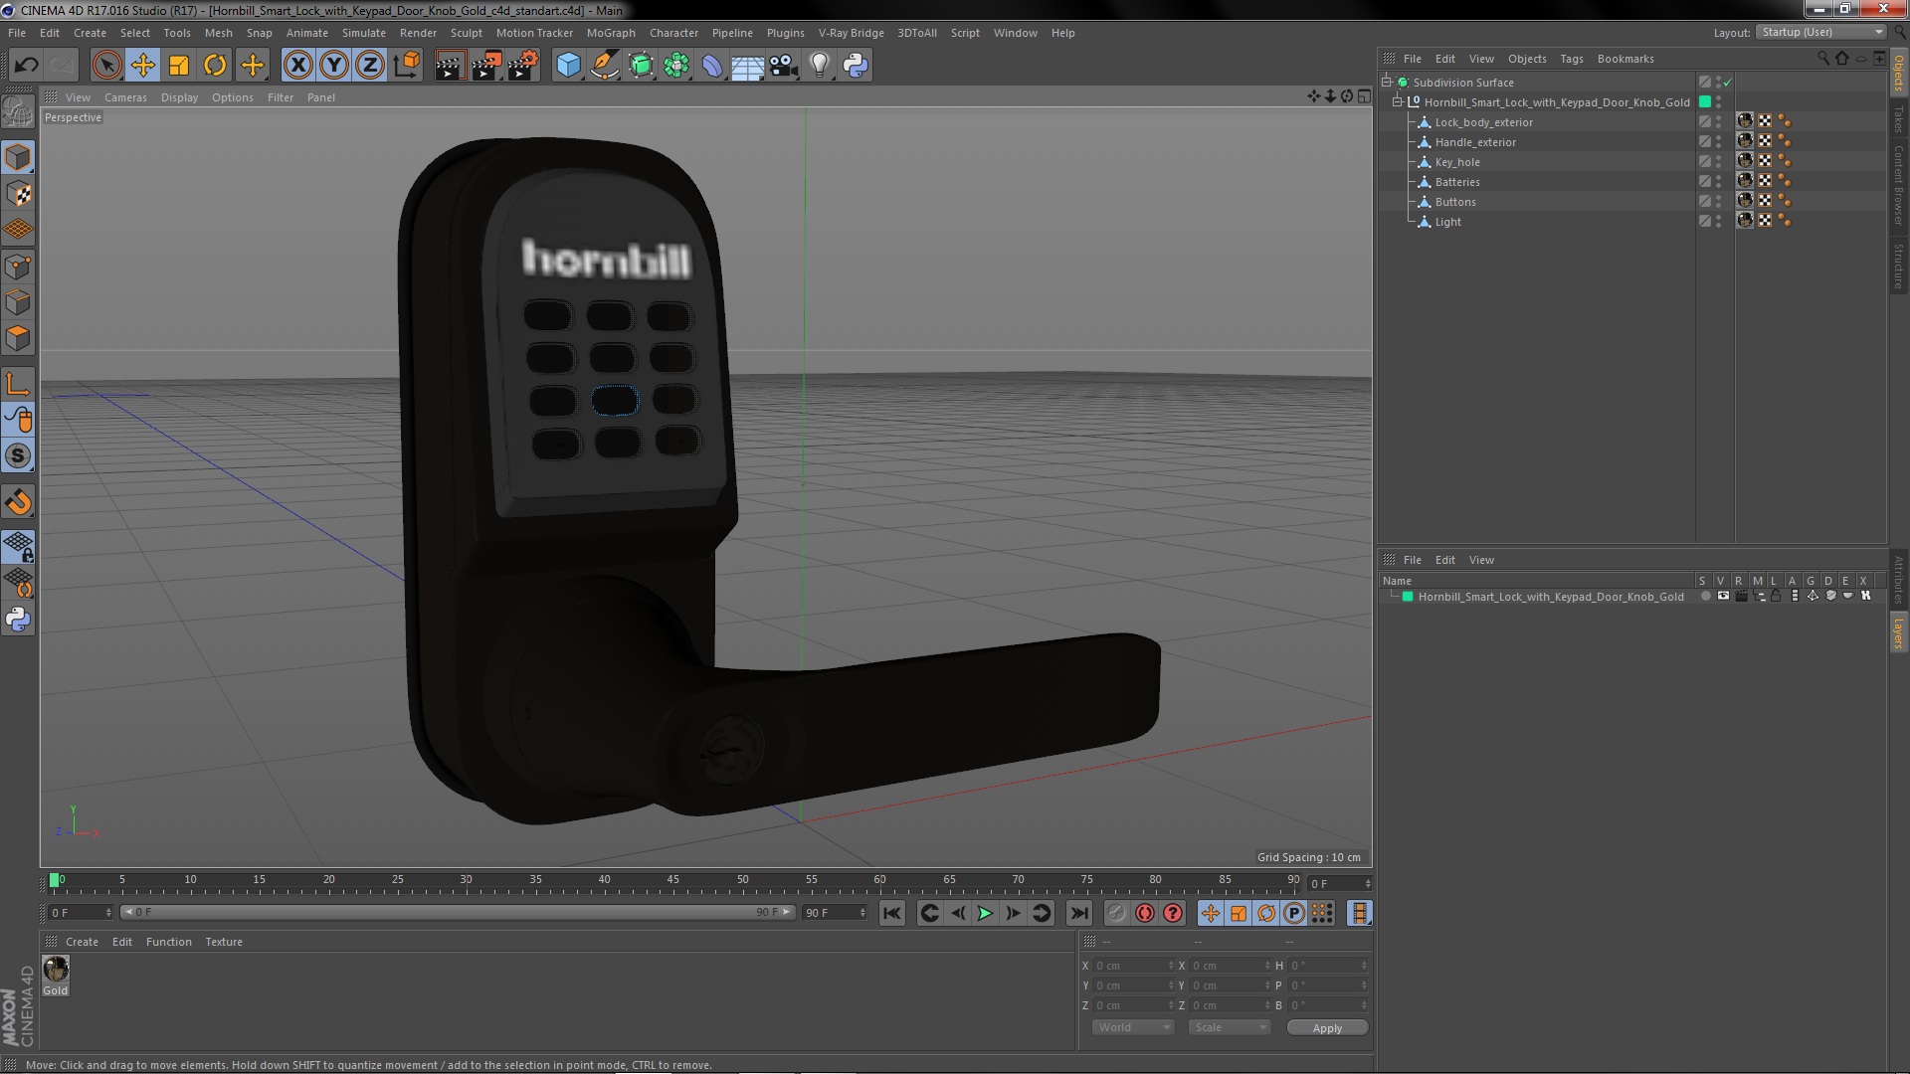
Task: Open the Sculpt menu
Action: coord(466,33)
